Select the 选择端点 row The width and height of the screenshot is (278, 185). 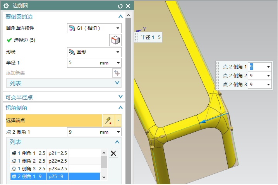coord(53,121)
